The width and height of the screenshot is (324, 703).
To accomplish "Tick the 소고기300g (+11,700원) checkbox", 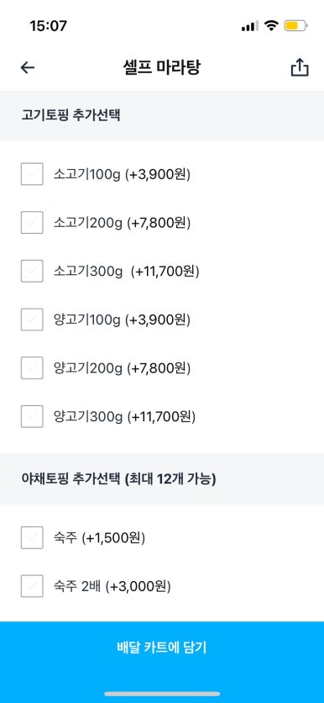I will pos(32,271).
